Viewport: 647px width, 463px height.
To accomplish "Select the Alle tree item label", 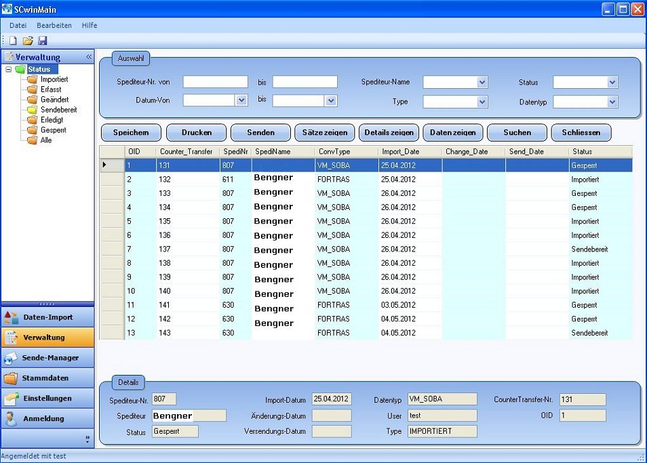I will pyautogui.click(x=46, y=140).
